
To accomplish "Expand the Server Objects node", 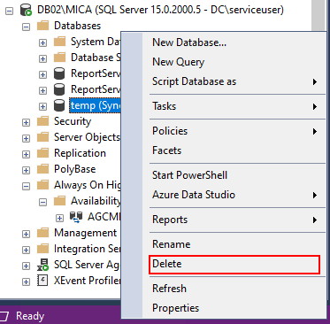I will 27,138.
